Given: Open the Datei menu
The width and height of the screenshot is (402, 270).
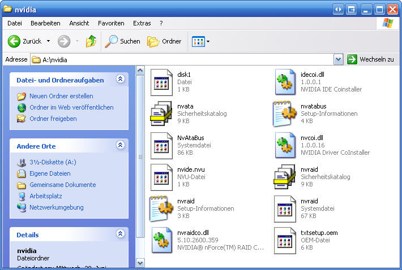Looking at the screenshot, I should (15, 23).
